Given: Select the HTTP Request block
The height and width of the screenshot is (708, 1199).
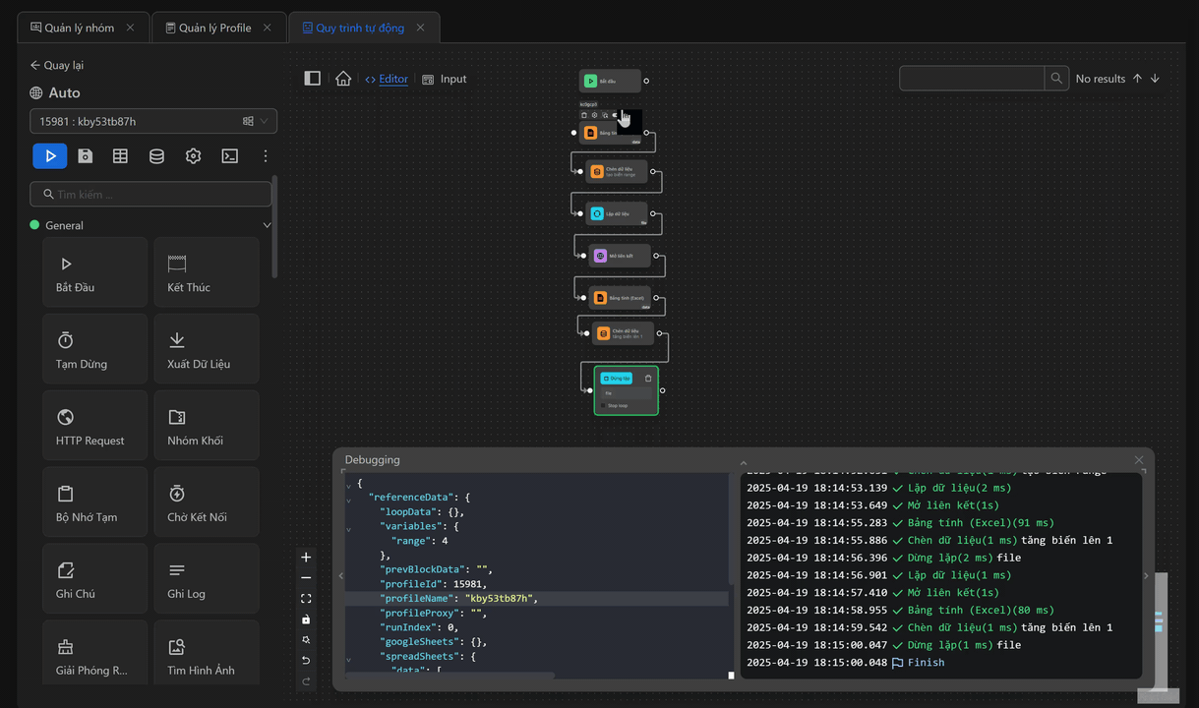Looking at the screenshot, I should pyautogui.click(x=94, y=425).
